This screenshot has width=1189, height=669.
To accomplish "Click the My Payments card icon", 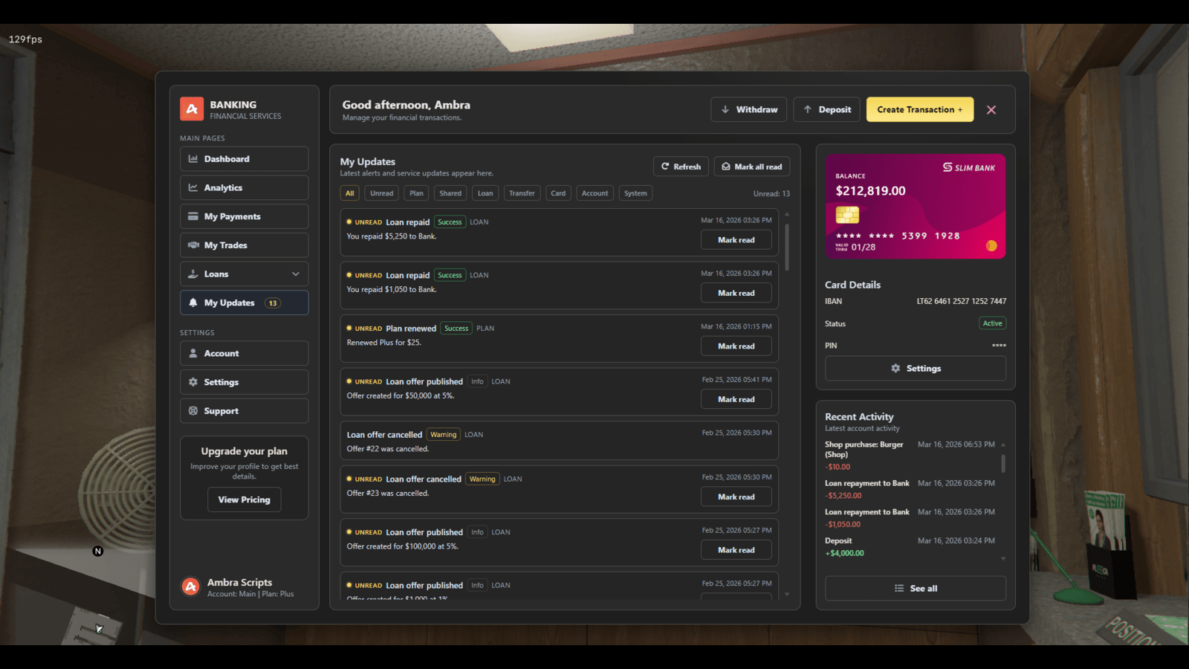I will click(x=193, y=216).
